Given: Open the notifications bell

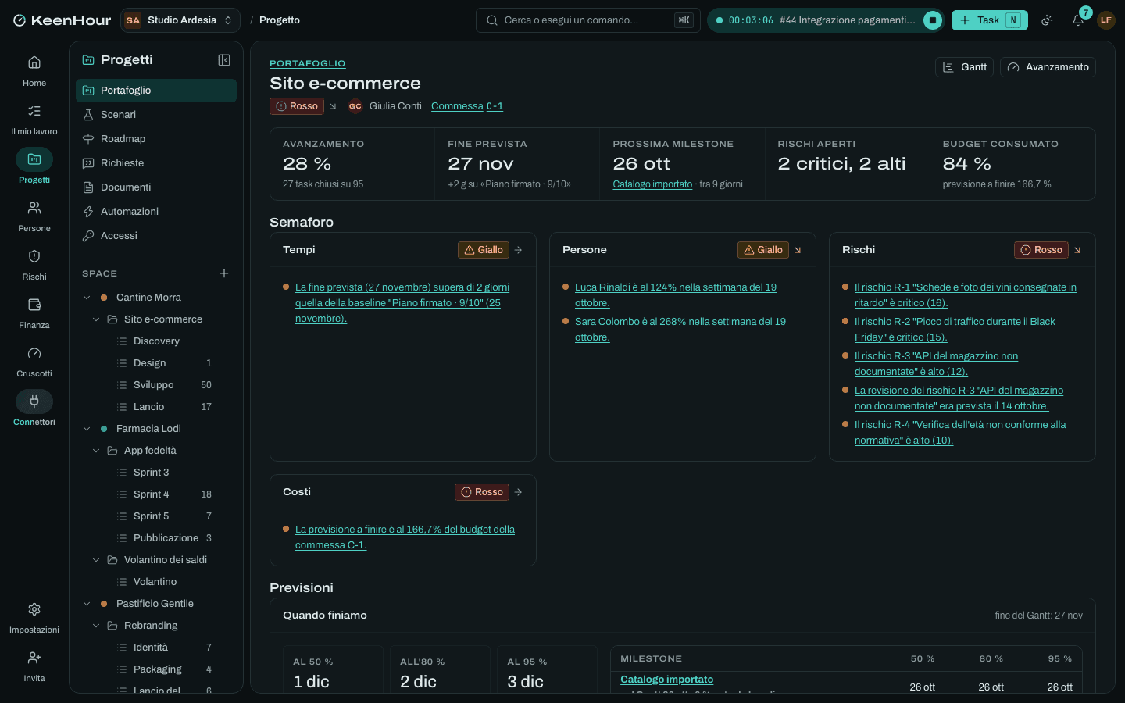Looking at the screenshot, I should pyautogui.click(x=1078, y=20).
